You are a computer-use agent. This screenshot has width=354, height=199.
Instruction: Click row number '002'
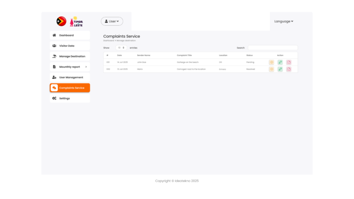[x=108, y=69]
